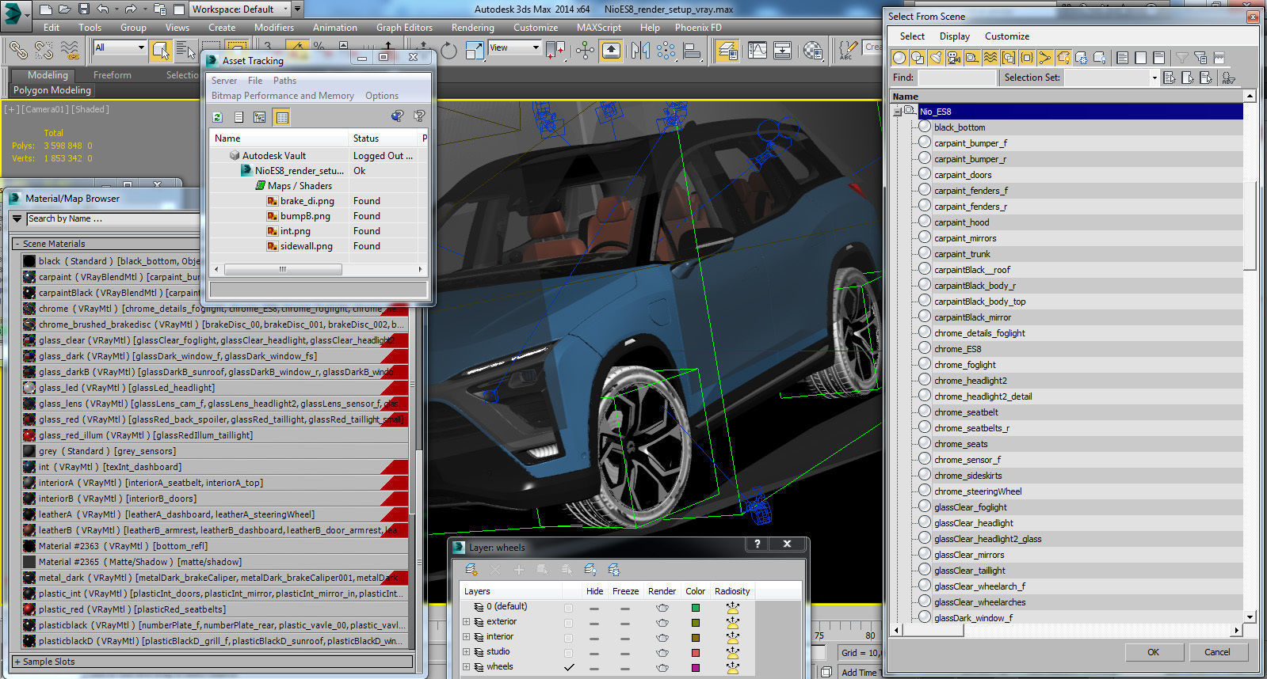Open Display menu in Select From Scene
The height and width of the screenshot is (679, 1267).
click(x=955, y=36)
